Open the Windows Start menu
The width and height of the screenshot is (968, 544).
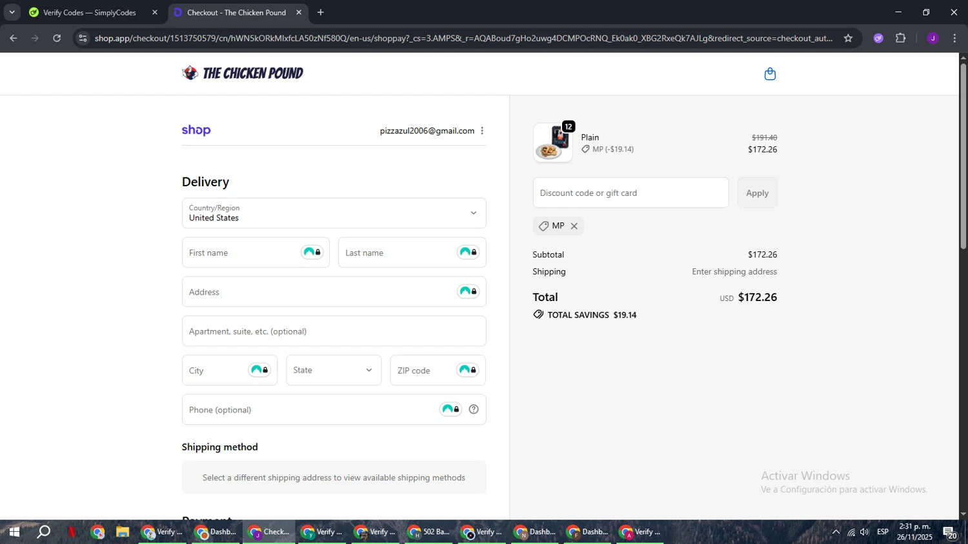(14, 532)
